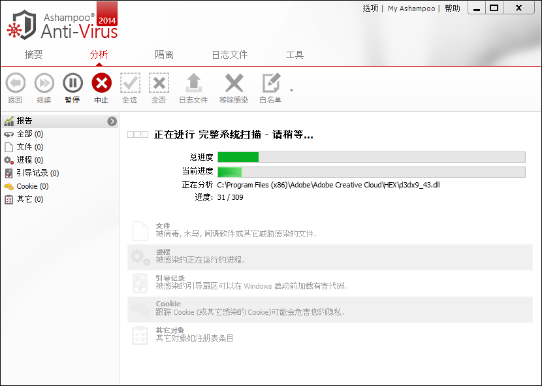Select 文件 (0) in the sidebar
This screenshot has width=542, height=386.
pyautogui.click(x=29, y=147)
